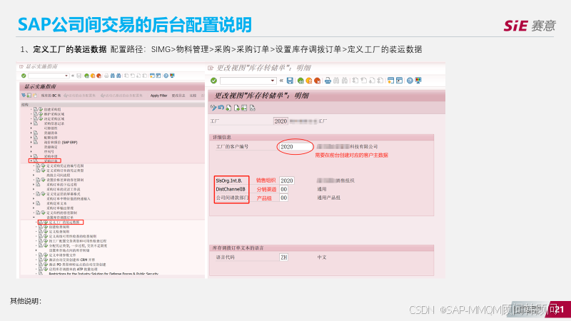Select the 定义工厂的装运数据 tree entry
The image size is (571, 321).
tap(64, 222)
